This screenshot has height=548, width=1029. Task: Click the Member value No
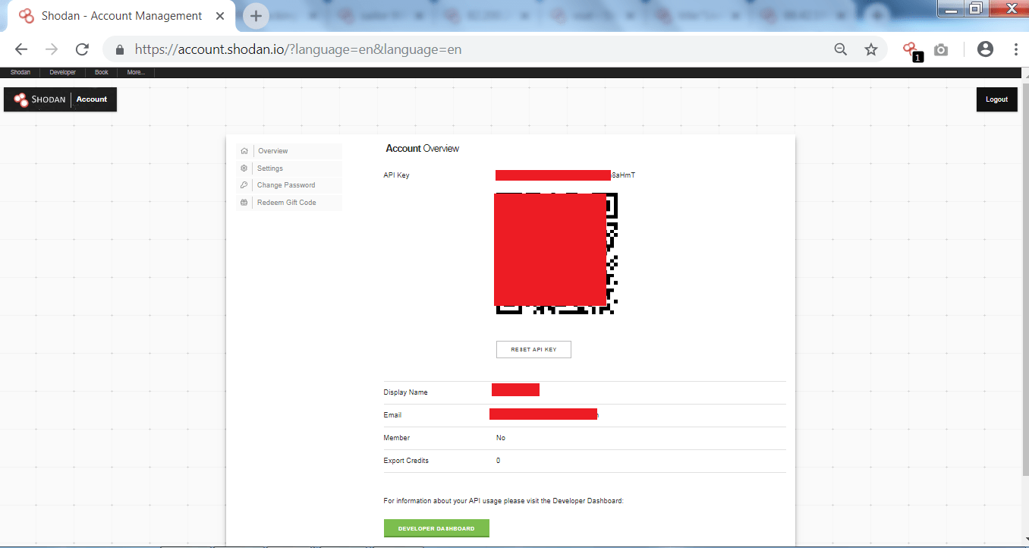[501, 438]
